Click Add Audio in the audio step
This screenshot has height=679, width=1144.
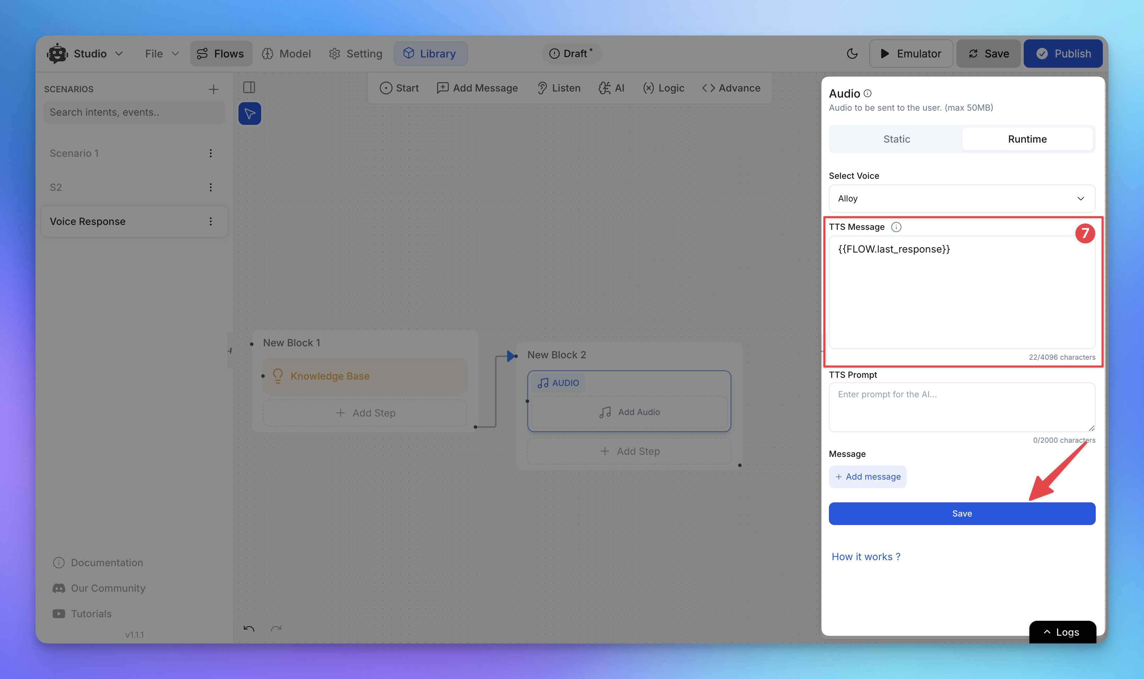pyautogui.click(x=629, y=412)
